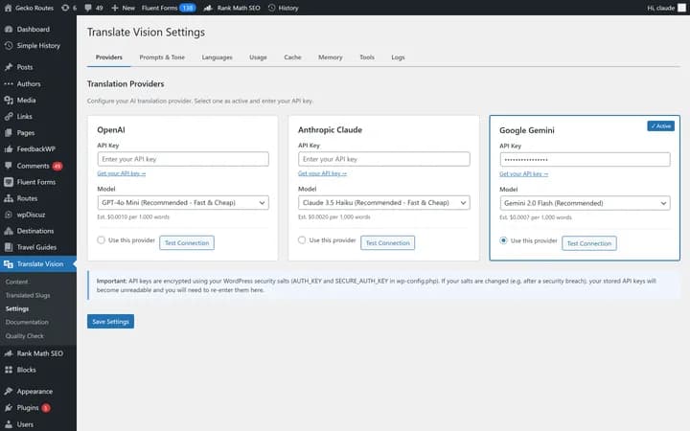Click the Appearance brush icon
690x431 pixels.
click(x=9, y=391)
